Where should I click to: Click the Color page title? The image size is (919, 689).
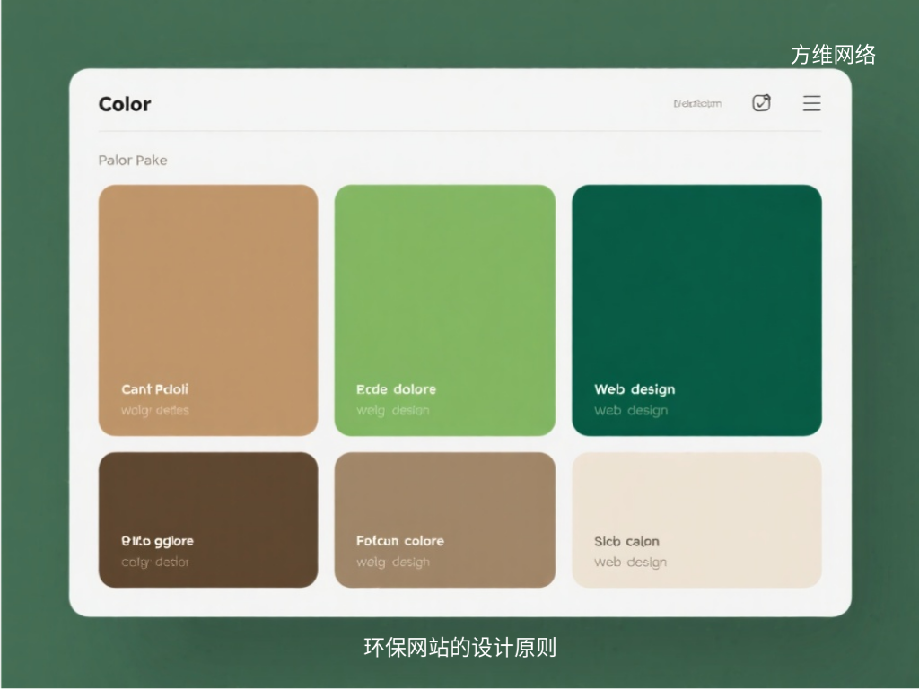tap(125, 104)
